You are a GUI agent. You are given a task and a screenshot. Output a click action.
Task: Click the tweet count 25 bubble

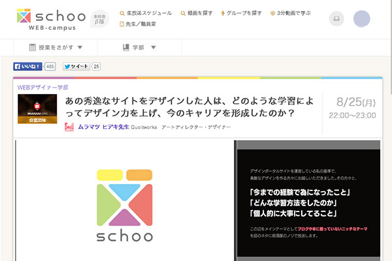click(x=97, y=67)
